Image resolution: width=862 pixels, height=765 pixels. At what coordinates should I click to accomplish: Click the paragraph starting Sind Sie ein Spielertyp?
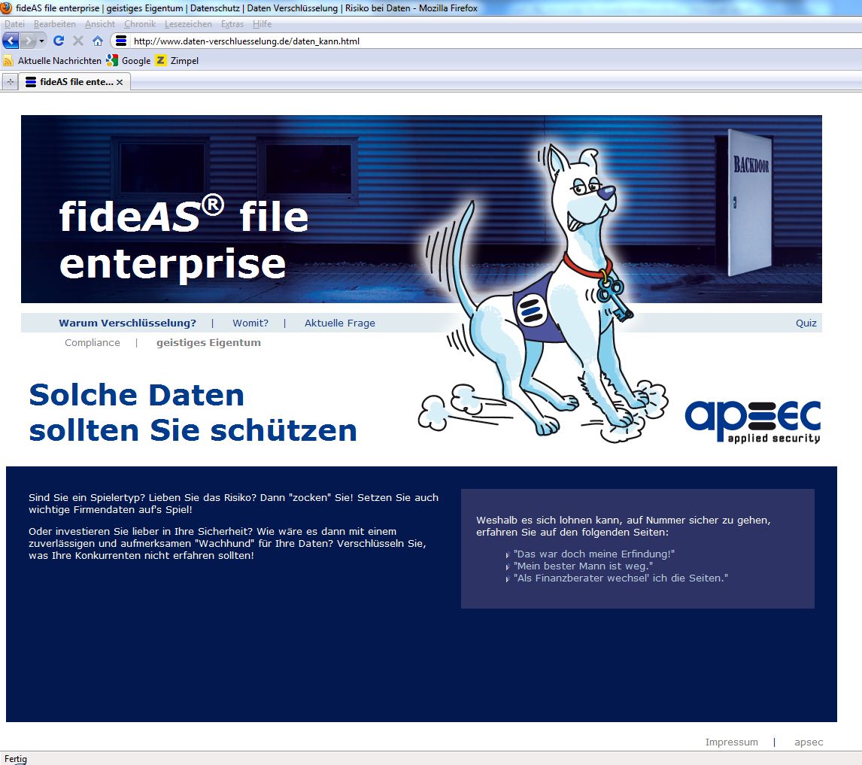(234, 503)
